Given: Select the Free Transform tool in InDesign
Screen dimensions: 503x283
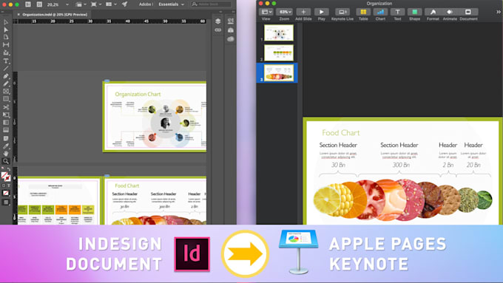Looking at the screenshot, I should coord(6,115).
